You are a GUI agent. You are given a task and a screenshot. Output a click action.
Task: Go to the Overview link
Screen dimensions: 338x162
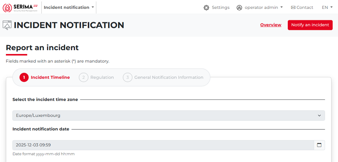tap(271, 25)
